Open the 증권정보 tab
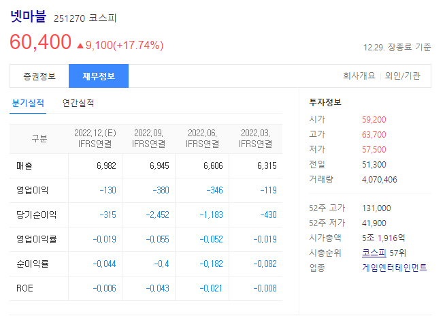This screenshot has height=316, width=445. tap(39, 76)
